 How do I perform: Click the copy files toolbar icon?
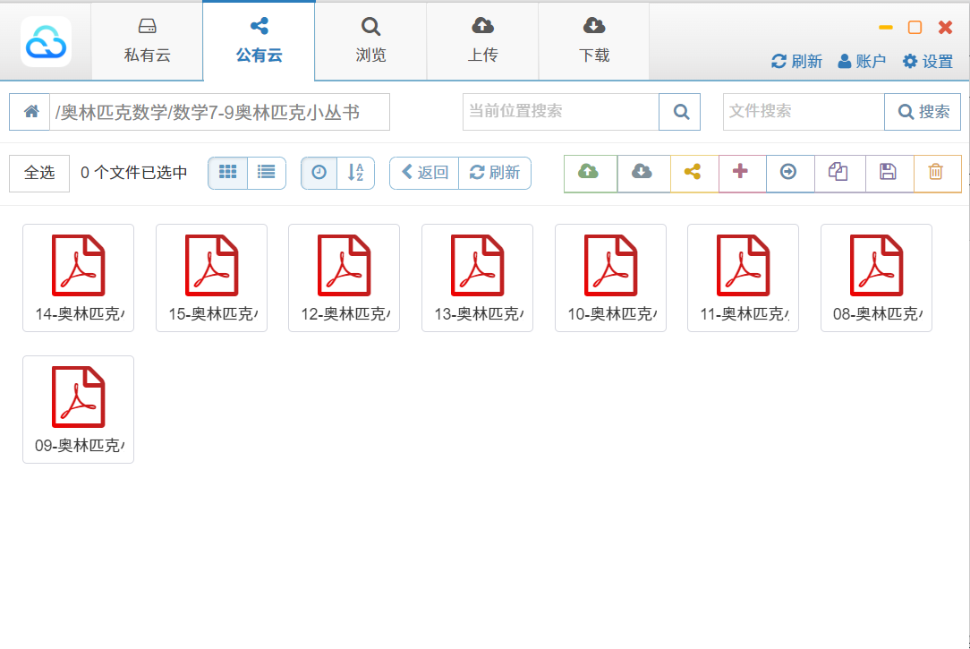pos(838,173)
